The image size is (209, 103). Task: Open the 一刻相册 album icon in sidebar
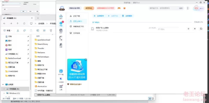click(x=61, y=80)
